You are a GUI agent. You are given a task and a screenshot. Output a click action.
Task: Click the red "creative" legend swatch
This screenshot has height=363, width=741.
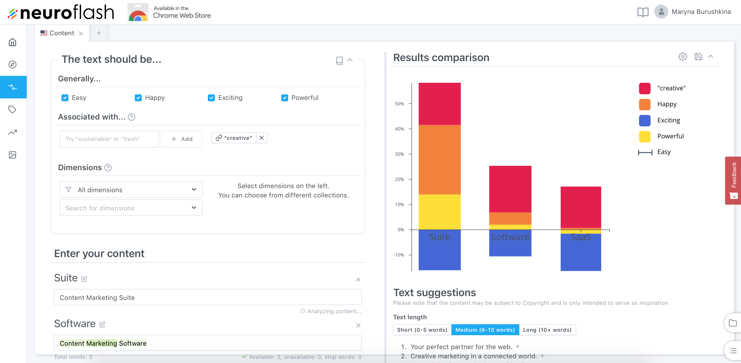coord(644,88)
